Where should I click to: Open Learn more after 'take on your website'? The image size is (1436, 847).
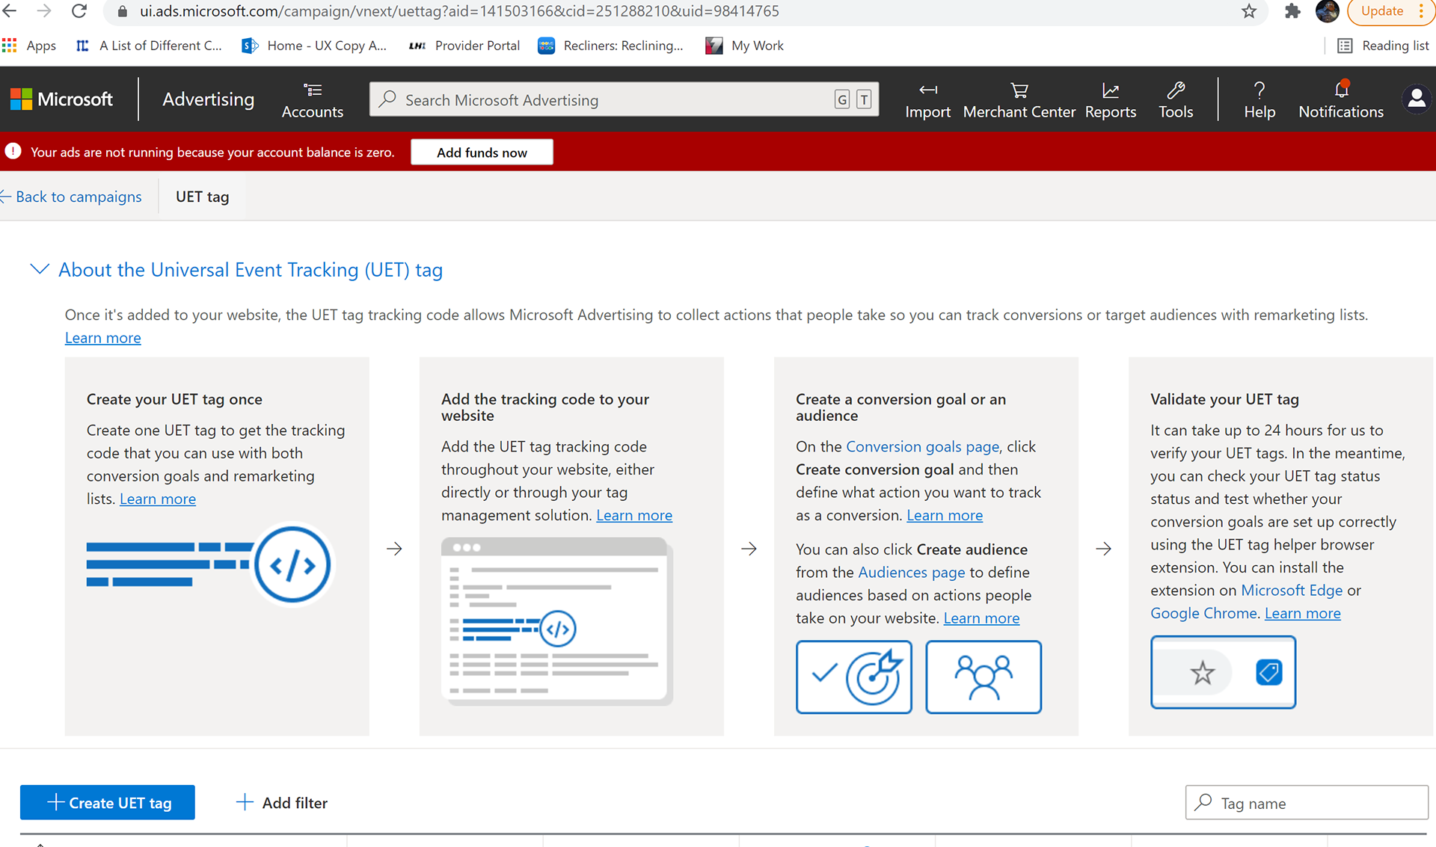pos(981,617)
